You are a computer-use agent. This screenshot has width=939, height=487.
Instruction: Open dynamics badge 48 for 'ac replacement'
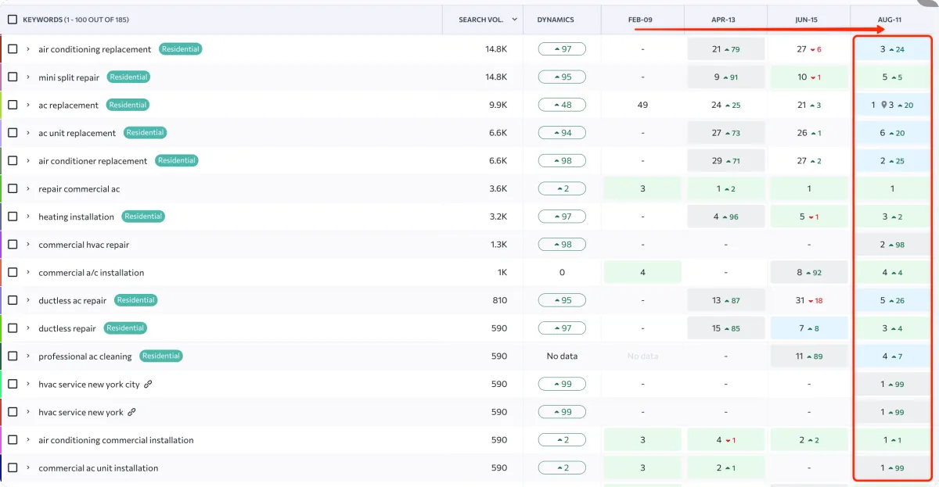[562, 105]
